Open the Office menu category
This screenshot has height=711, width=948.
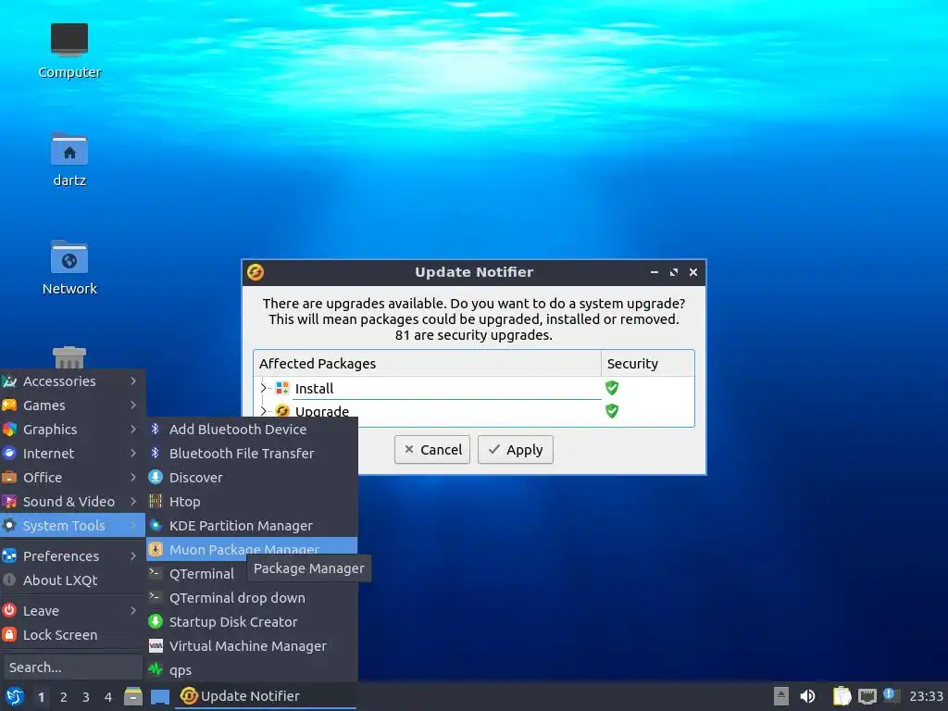(x=72, y=478)
